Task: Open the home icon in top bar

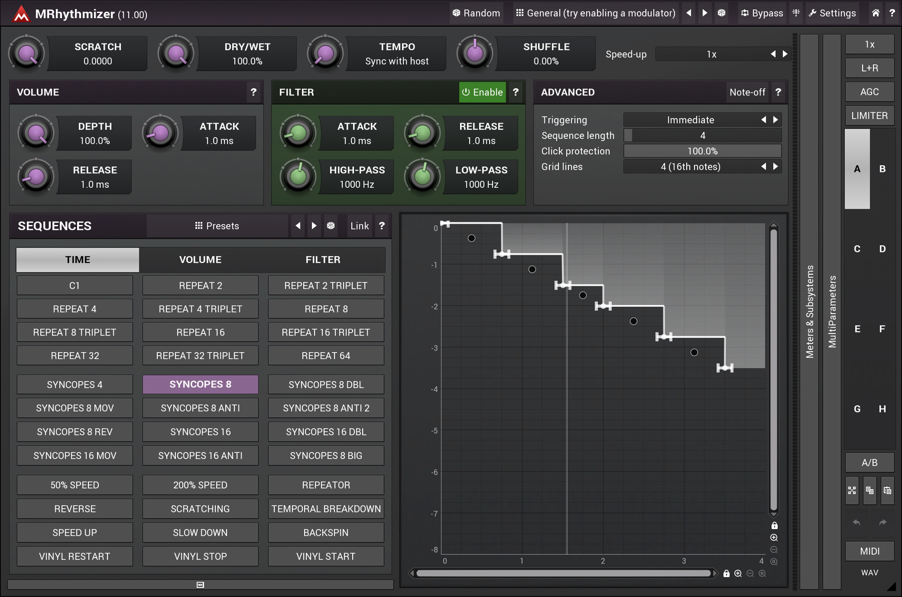Action: point(876,13)
